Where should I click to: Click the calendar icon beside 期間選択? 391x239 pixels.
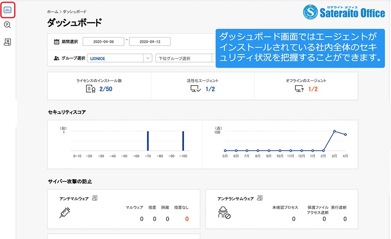click(x=57, y=42)
